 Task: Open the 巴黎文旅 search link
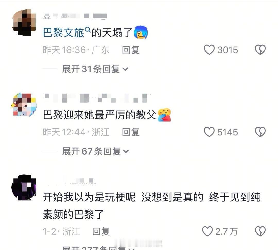[64, 33]
